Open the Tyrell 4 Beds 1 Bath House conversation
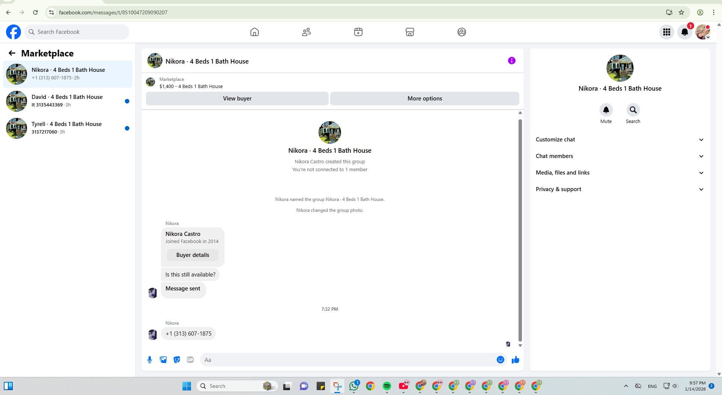The height and width of the screenshot is (395, 722). 68,128
